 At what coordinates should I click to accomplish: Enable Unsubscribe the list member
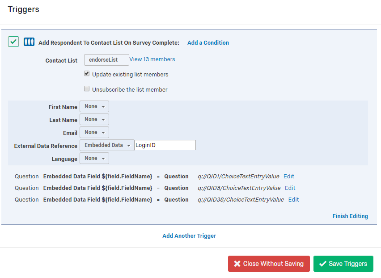coord(87,88)
